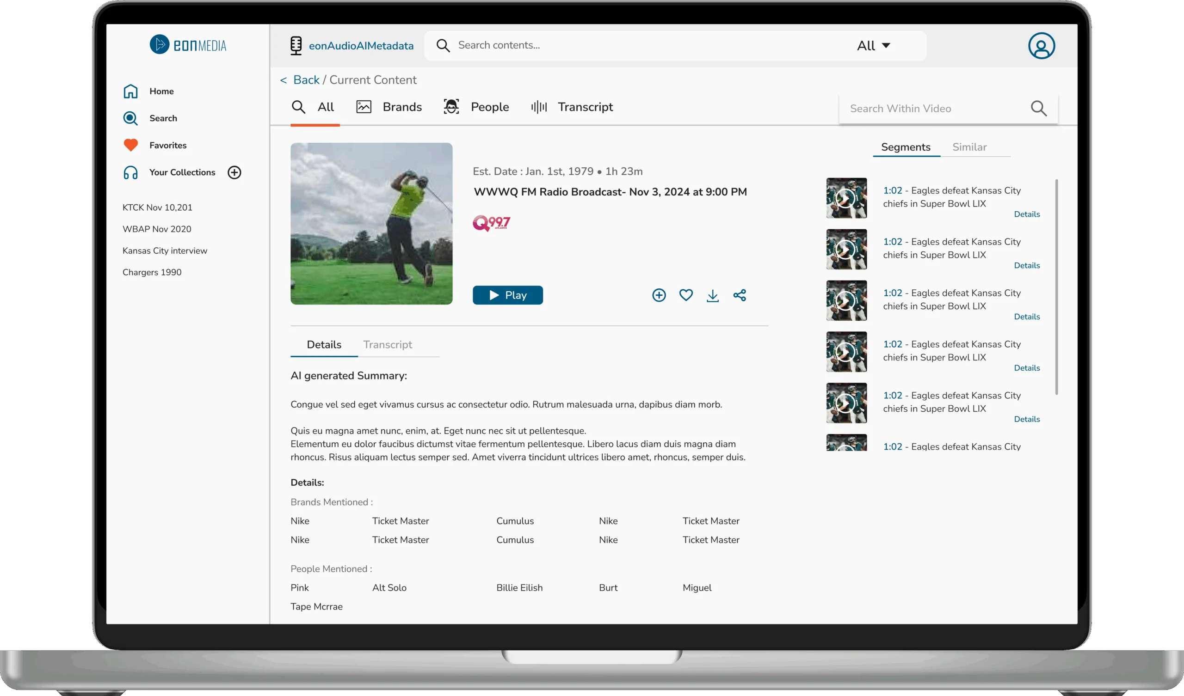Click the golfer thumbnail image

371,224
